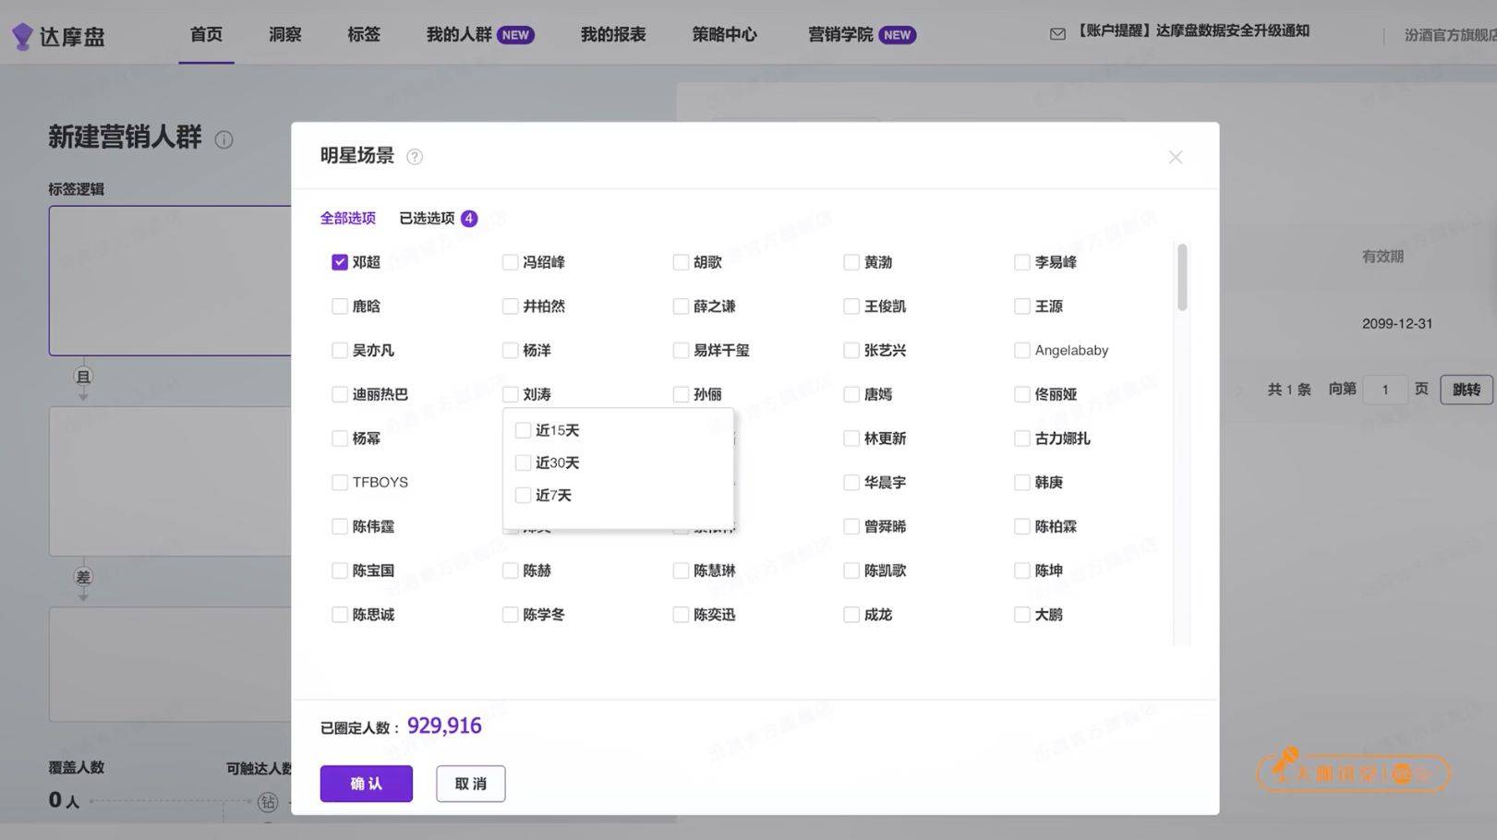Uncheck the 邓超 checkbox

coord(340,262)
